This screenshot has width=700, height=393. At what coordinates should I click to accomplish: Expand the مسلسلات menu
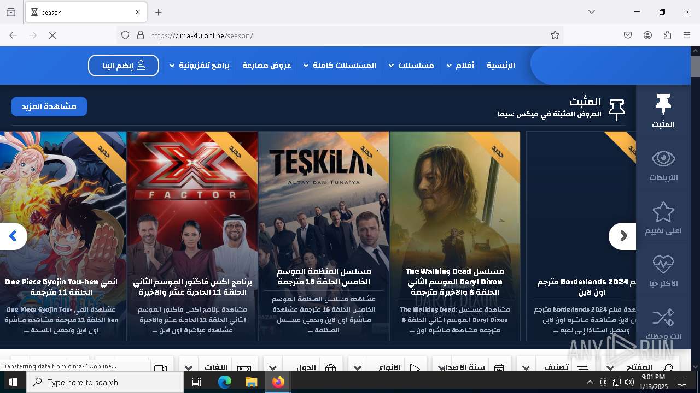pos(411,65)
